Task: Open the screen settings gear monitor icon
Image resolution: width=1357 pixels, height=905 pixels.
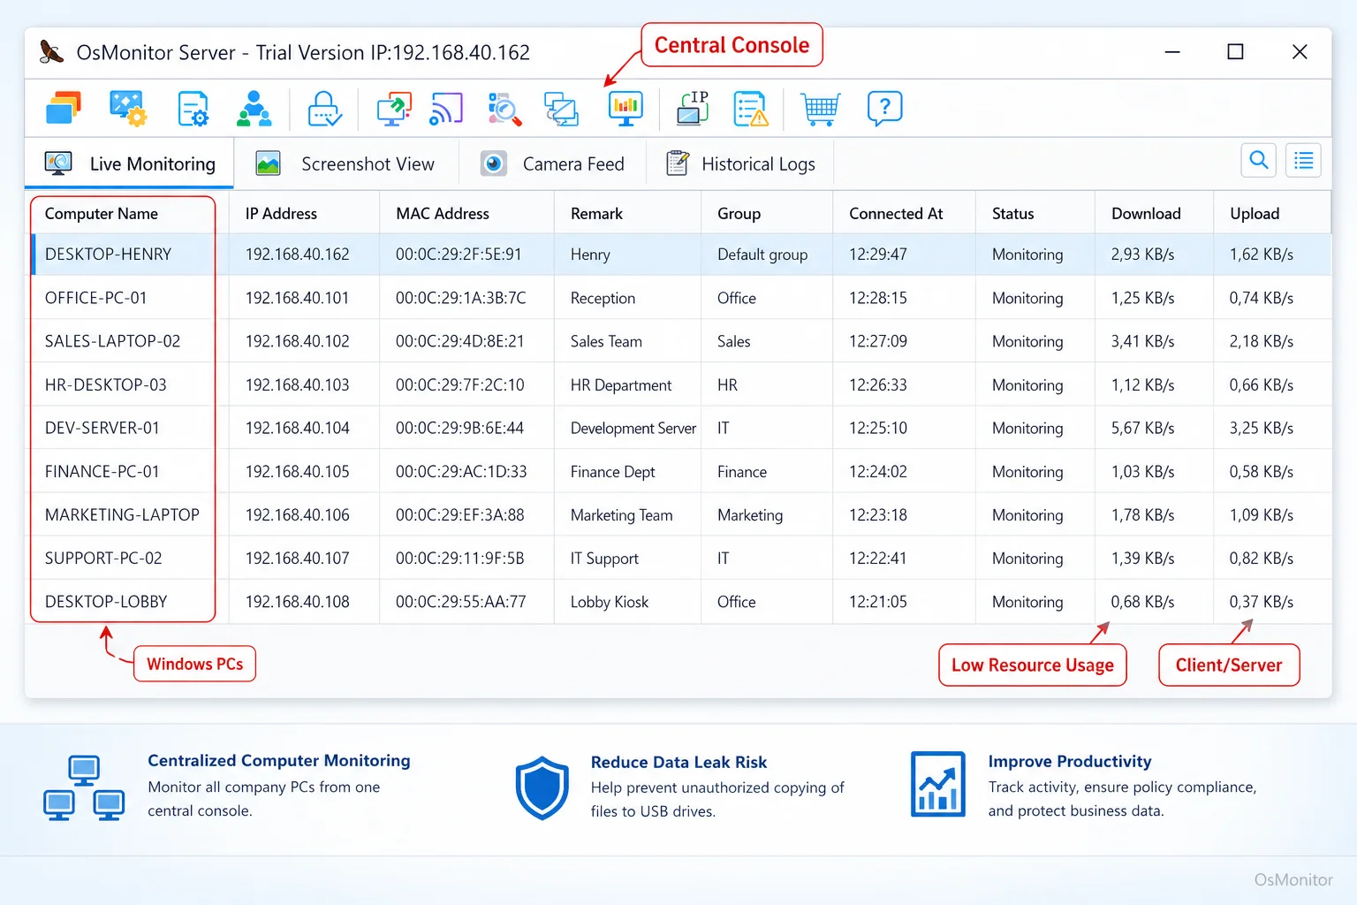Action: (x=128, y=109)
